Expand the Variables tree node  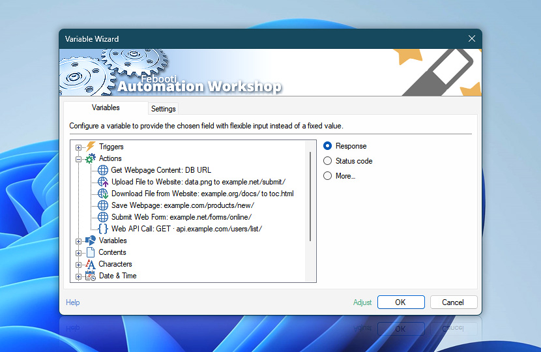(x=78, y=241)
